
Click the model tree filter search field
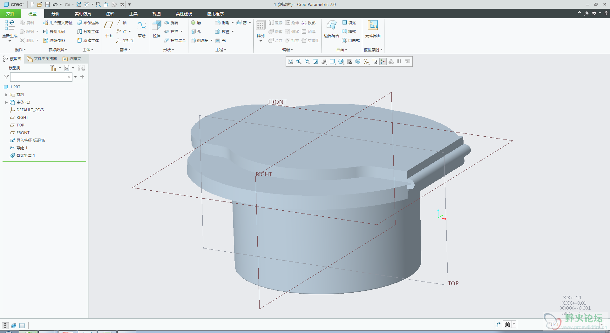click(41, 77)
